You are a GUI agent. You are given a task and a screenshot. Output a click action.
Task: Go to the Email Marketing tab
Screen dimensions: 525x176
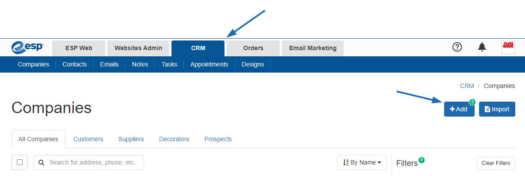pos(313,48)
